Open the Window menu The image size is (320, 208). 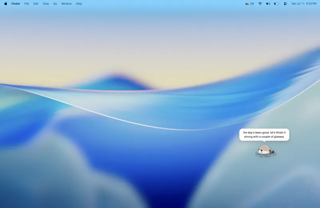[x=66, y=4]
